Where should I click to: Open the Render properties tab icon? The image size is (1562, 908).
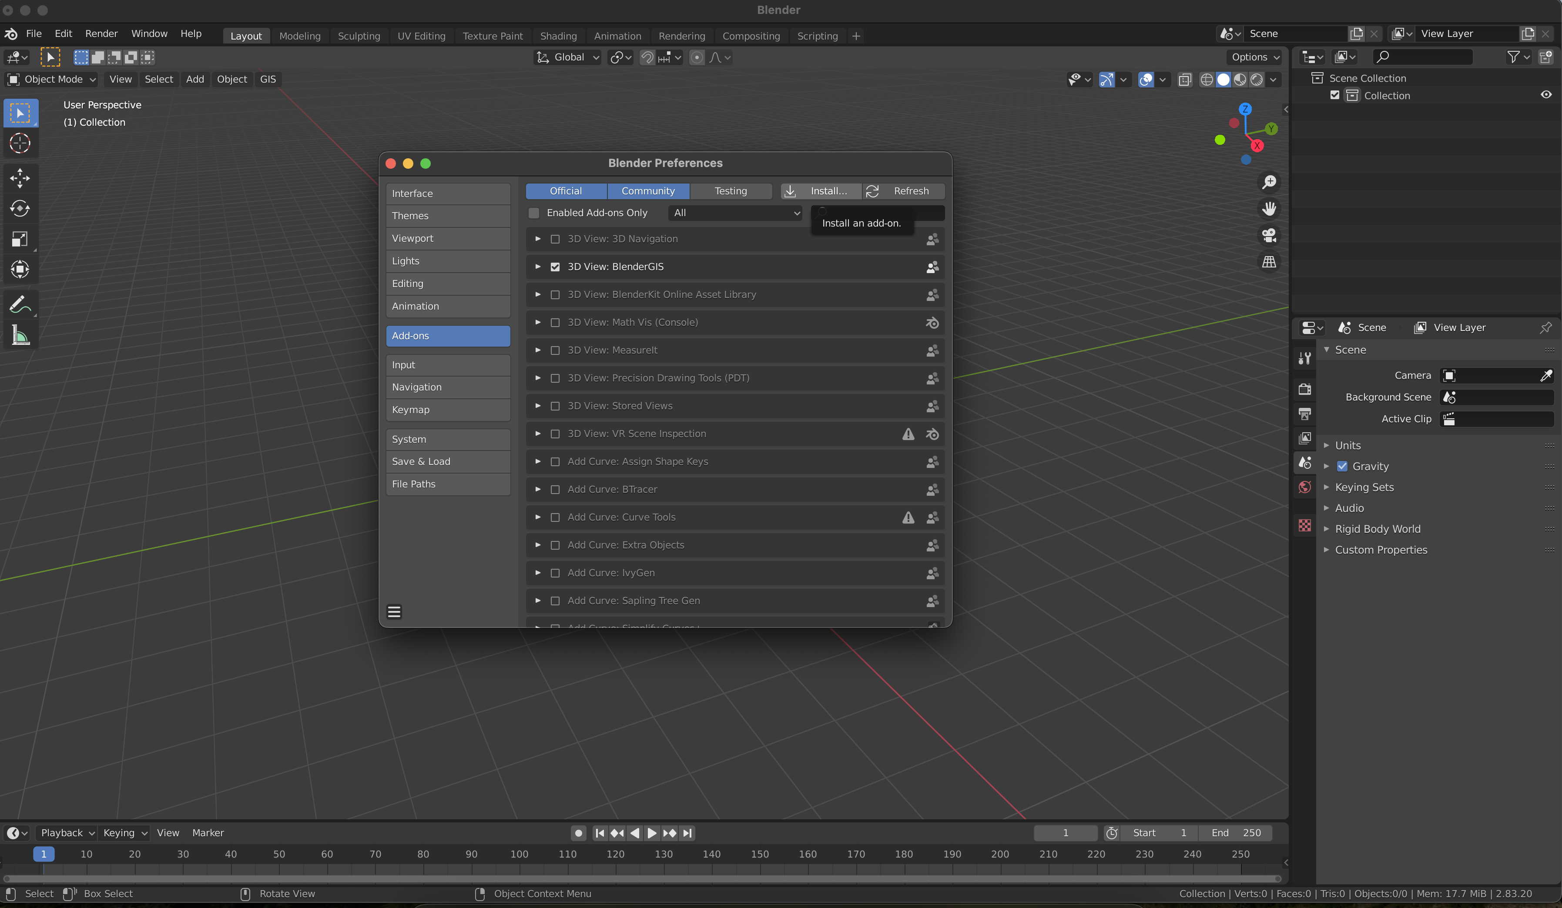pos(1305,389)
